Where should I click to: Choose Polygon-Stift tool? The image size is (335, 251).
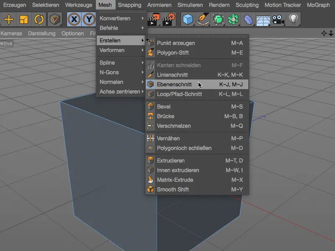click(197, 53)
